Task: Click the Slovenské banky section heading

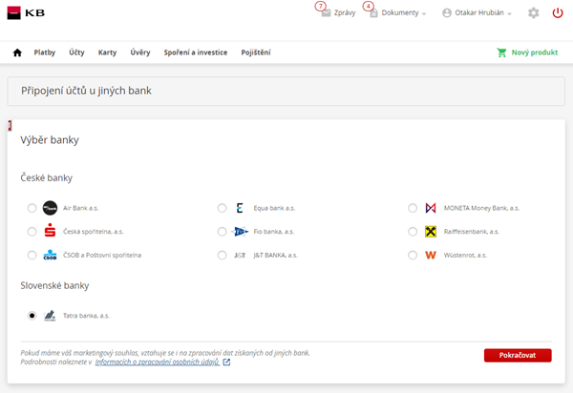Action: click(x=54, y=285)
